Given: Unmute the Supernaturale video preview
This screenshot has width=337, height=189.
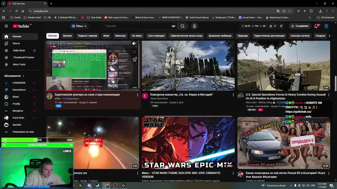Looking at the screenshot, I should pyautogui.click(x=134, y=44).
